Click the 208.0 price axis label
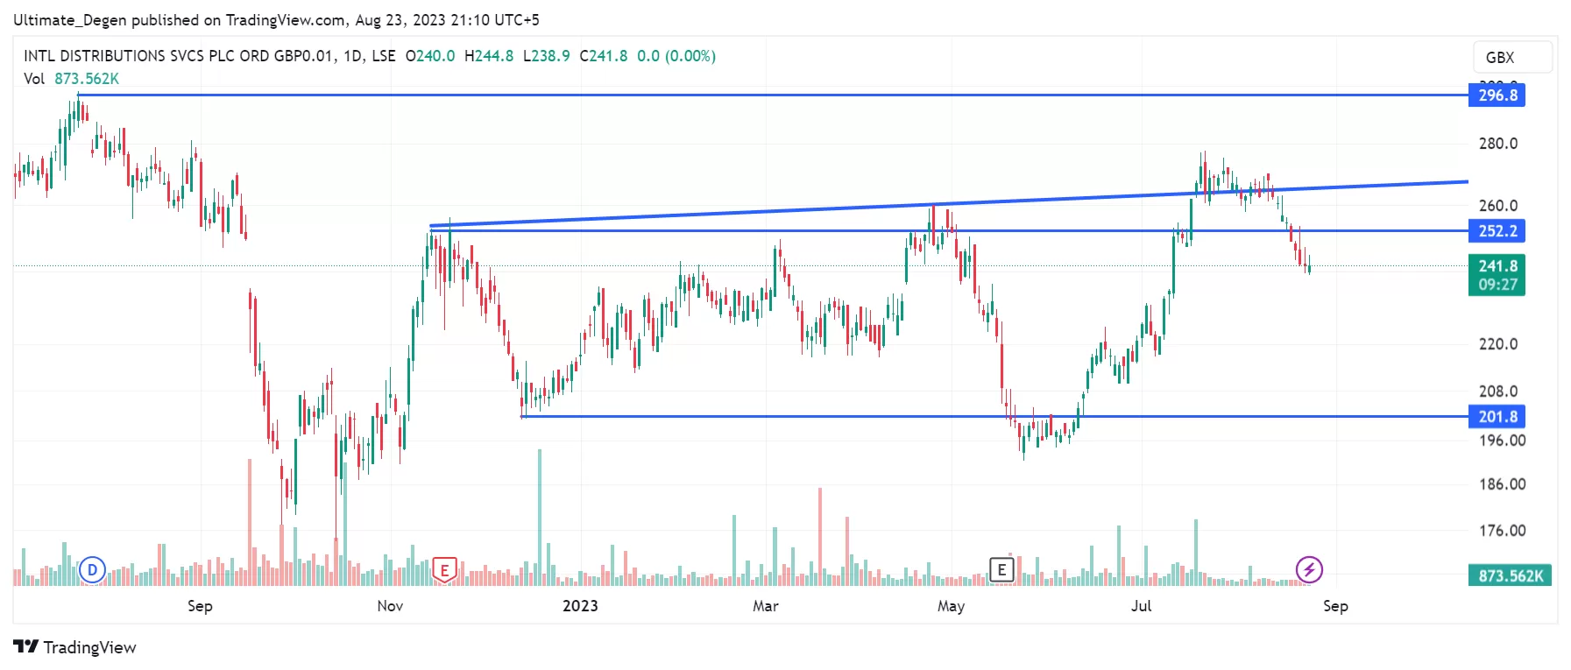Viewport: 1571px width, 670px height. 1498,391
